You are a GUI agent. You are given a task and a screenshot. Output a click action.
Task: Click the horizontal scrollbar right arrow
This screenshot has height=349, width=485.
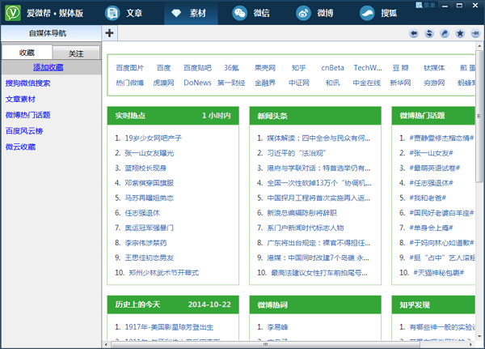click(471, 344)
